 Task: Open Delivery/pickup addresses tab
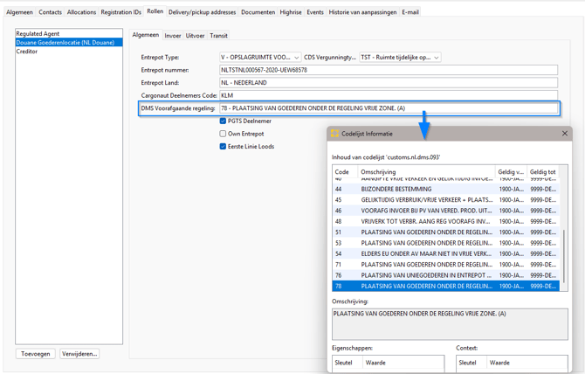click(x=202, y=12)
